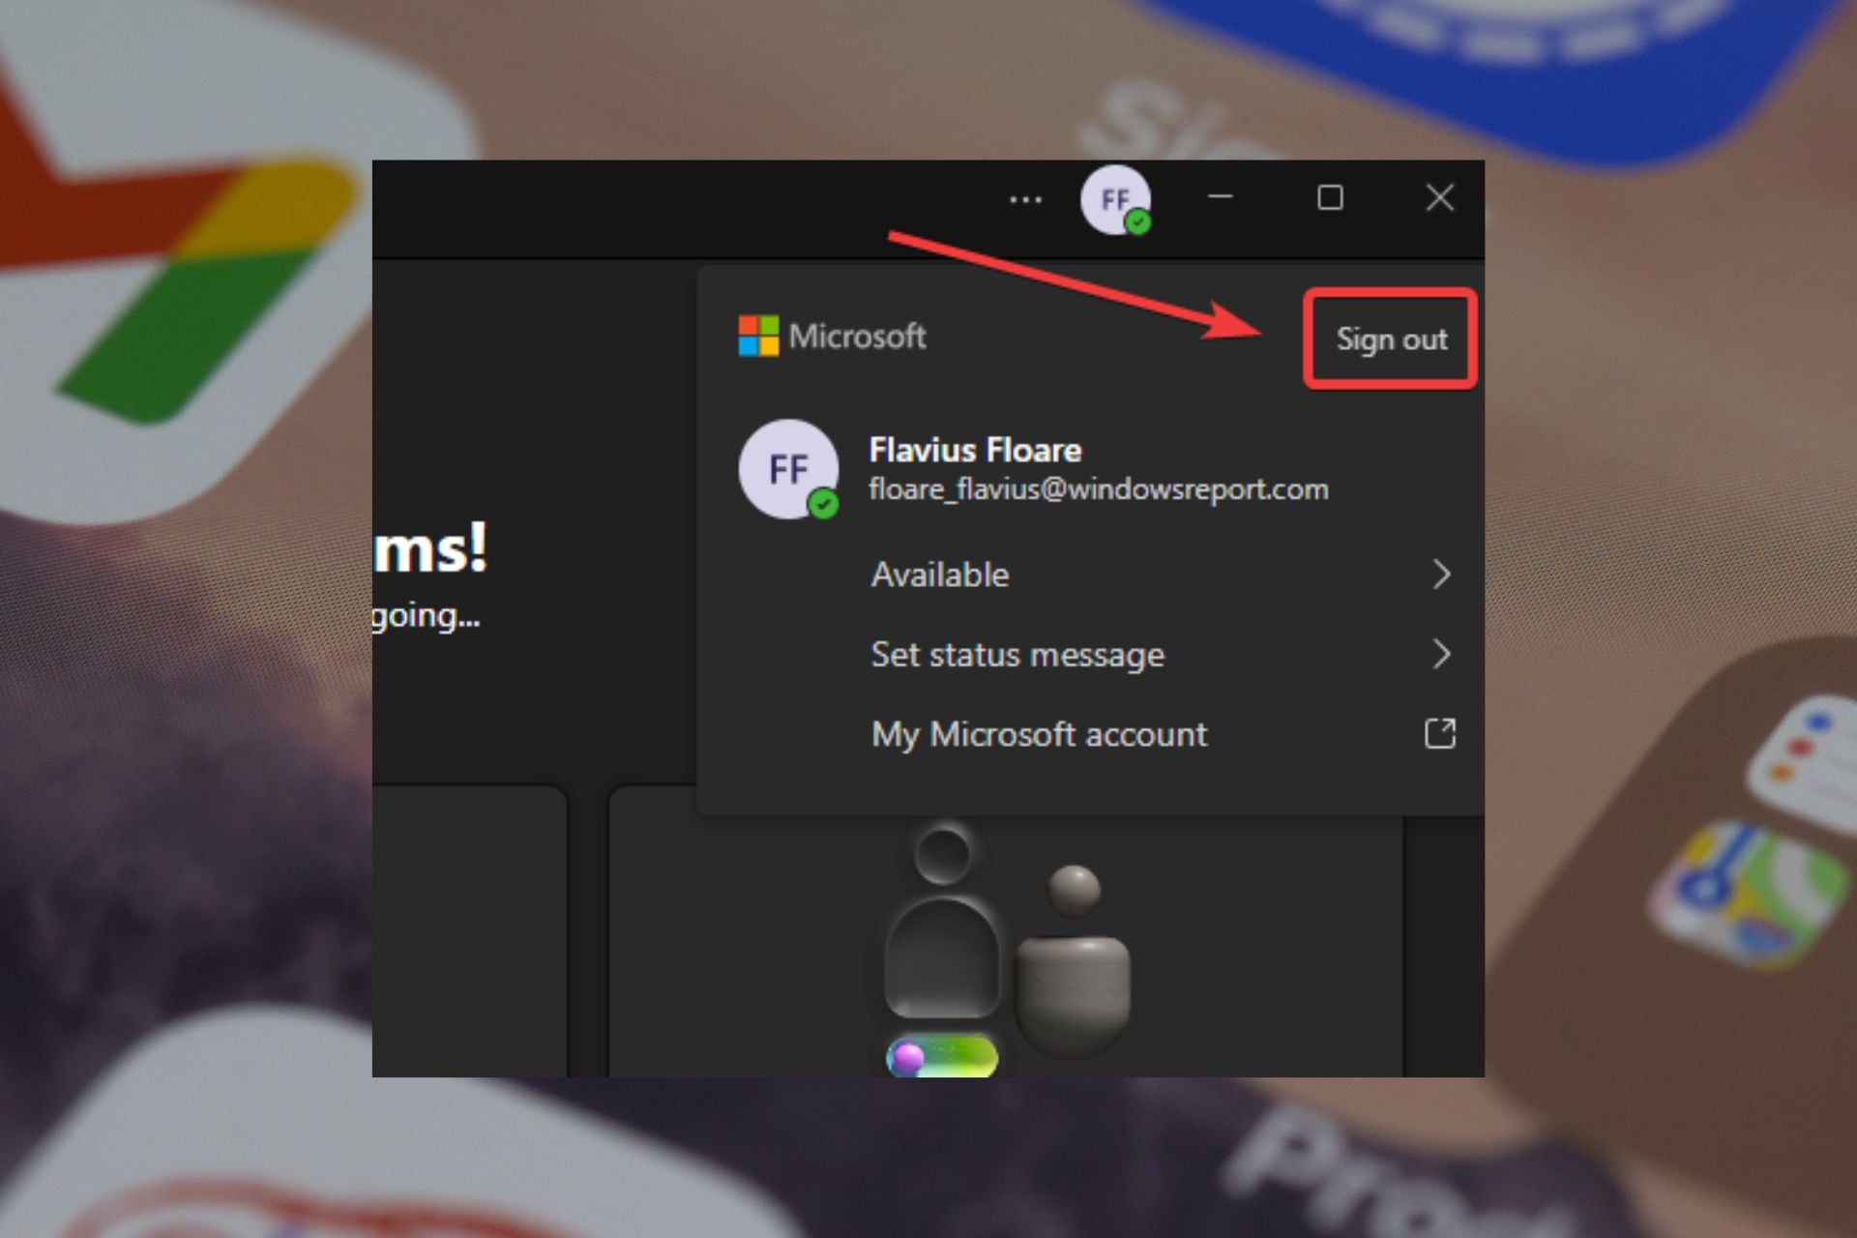Viewport: 1857px width, 1238px height.
Task: Select the My Microsoft account menu entry
Action: click(1039, 734)
